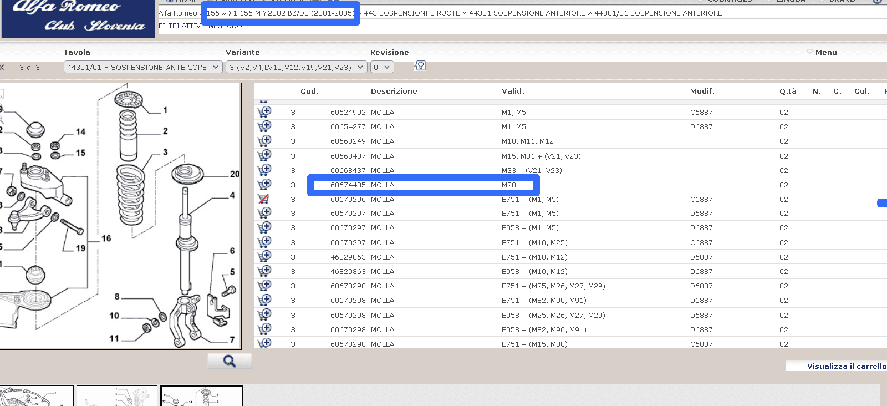Select the third highlighted diagram thumbnail
The height and width of the screenshot is (406, 887).
pyautogui.click(x=202, y=396)
